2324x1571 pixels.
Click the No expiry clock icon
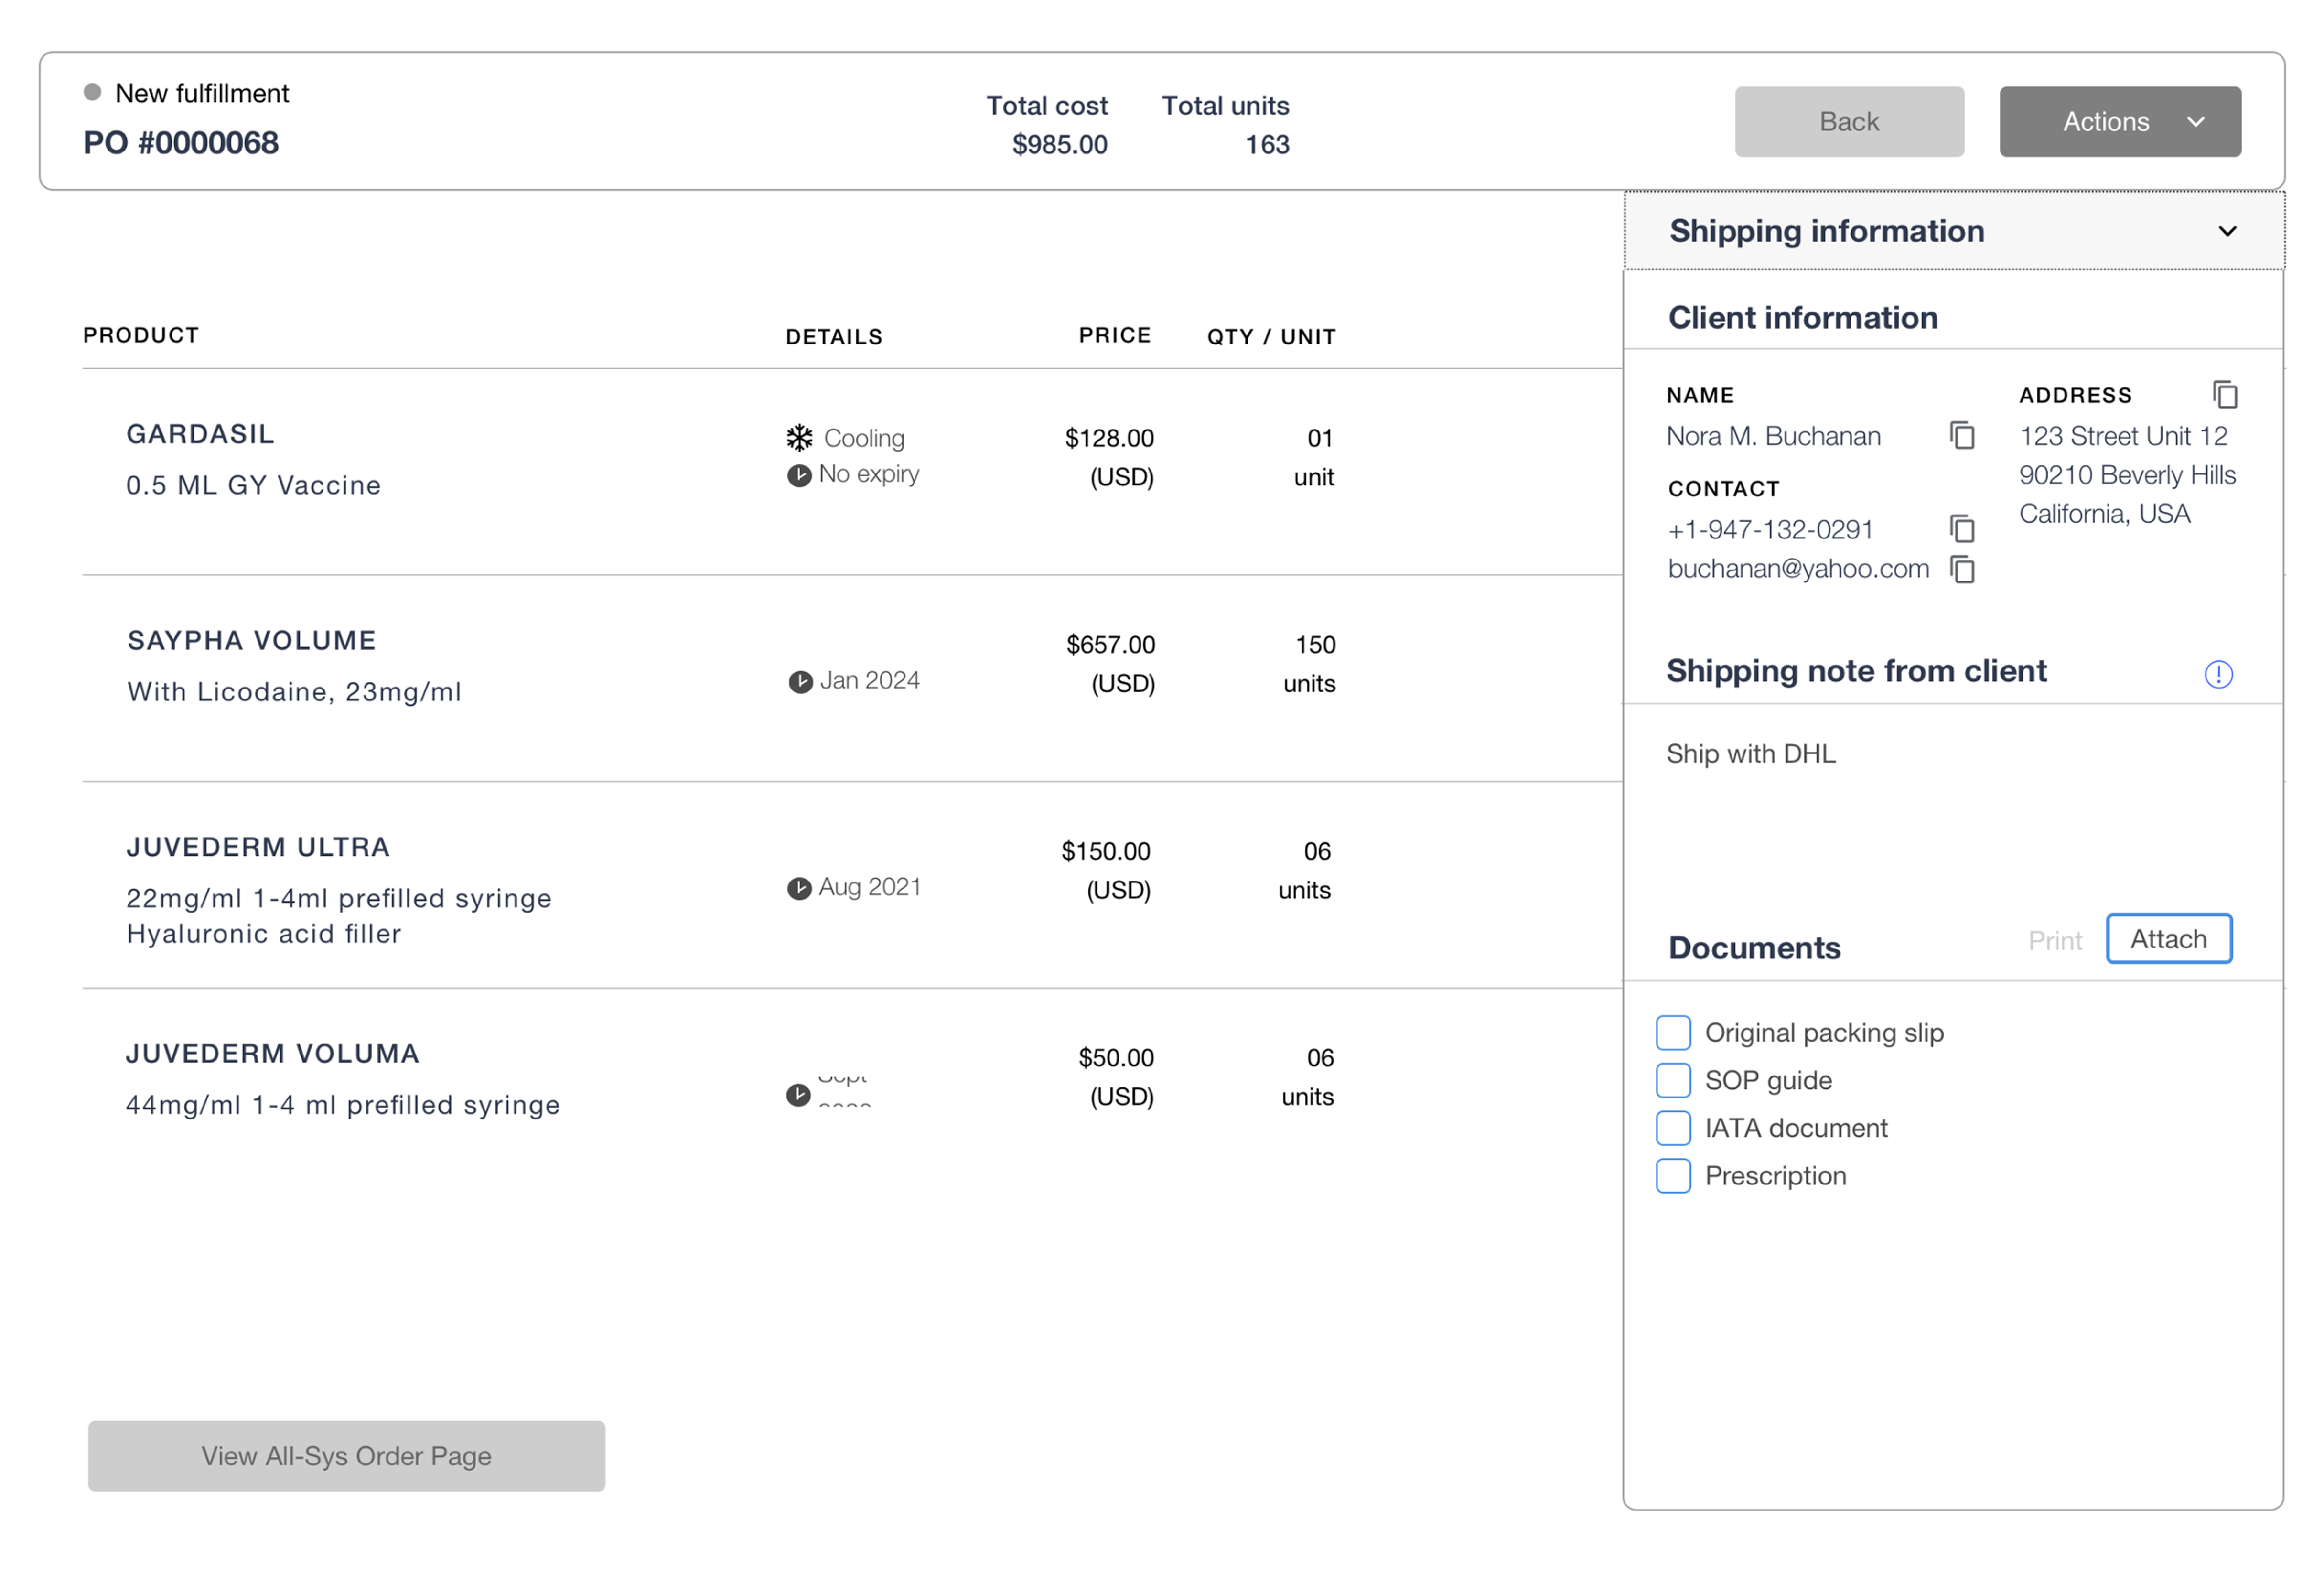pyautogui.click(x=799, y=475)
